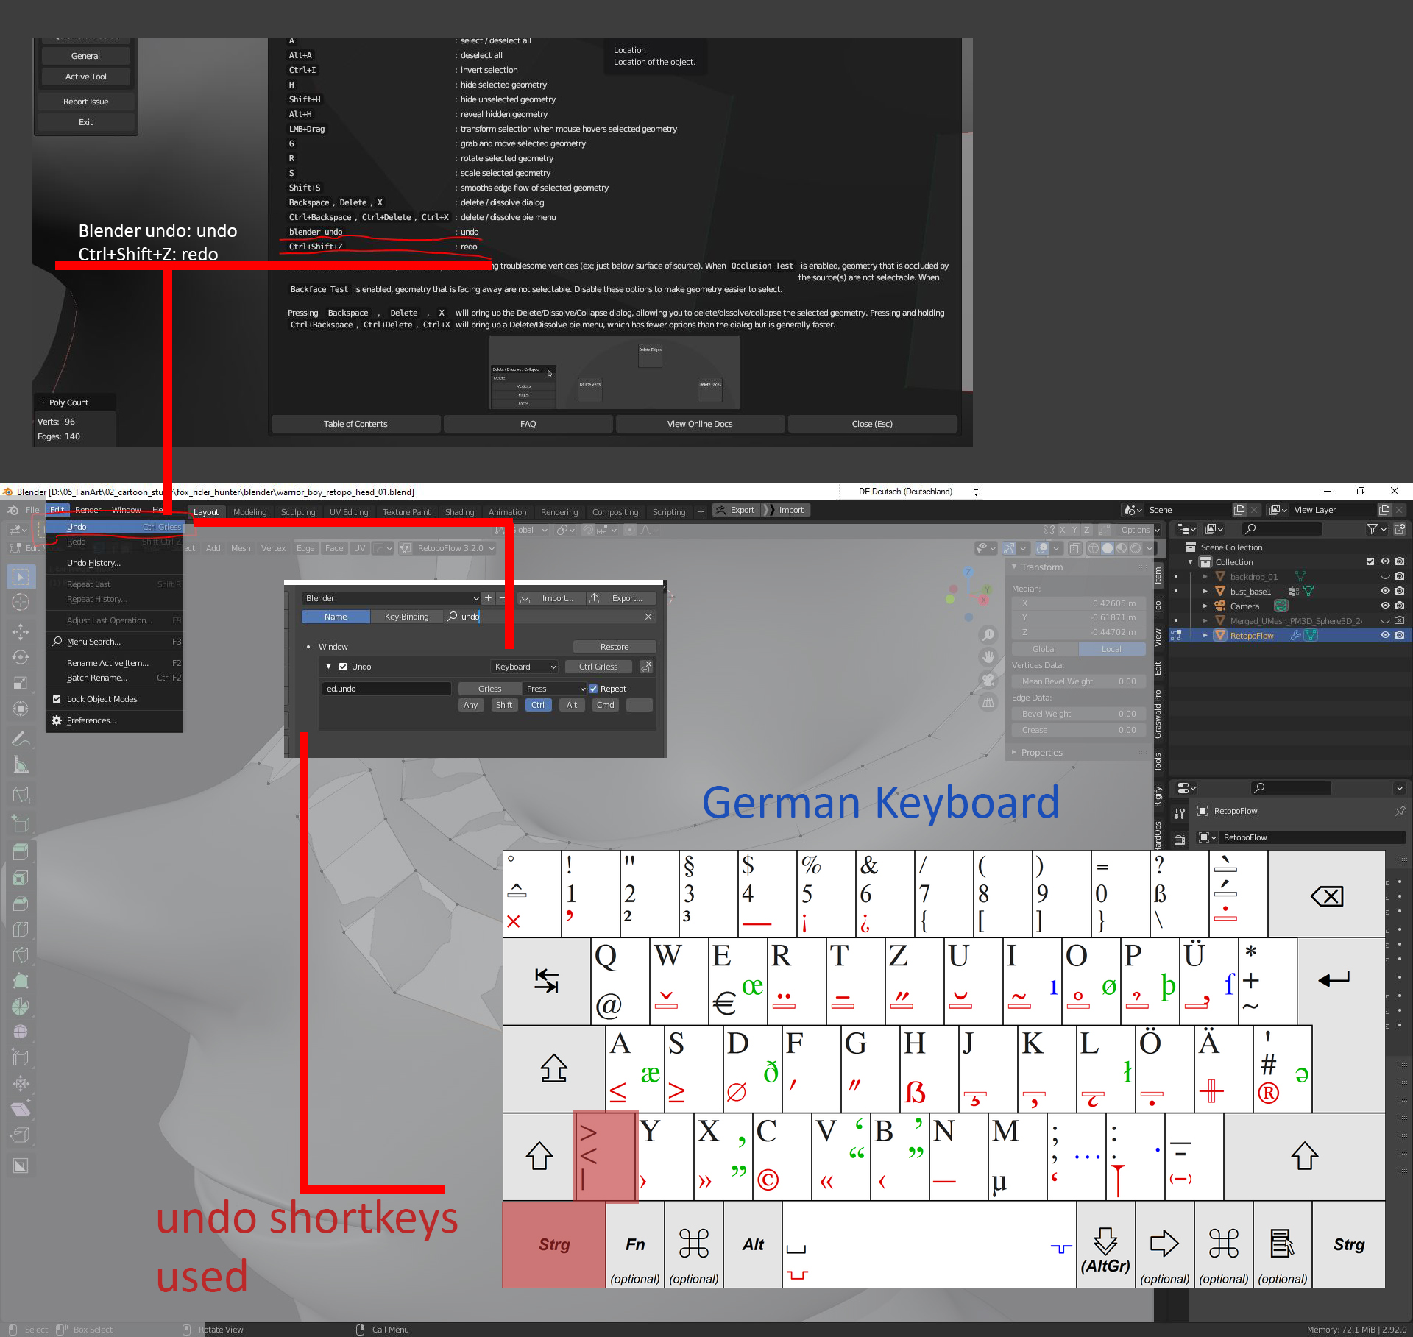Toggle the Repeat checkbox
Viewport: 1413px width, 1337px height.
[x=593, y=689]
